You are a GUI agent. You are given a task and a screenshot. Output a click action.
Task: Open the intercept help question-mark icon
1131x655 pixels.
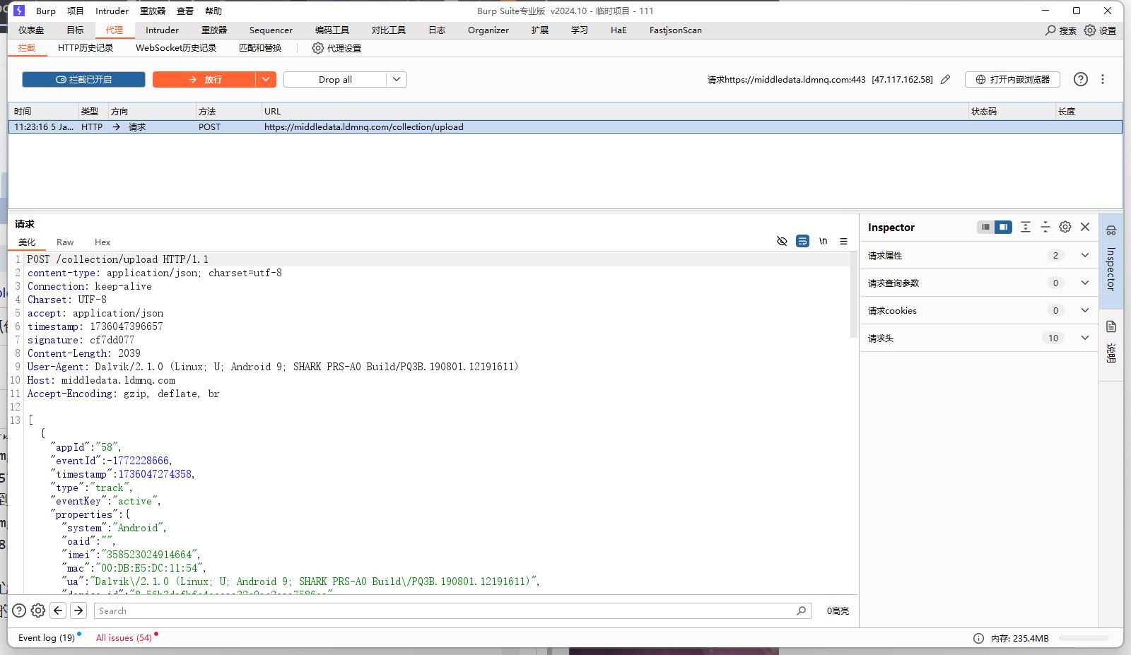tap(1081, 79)
